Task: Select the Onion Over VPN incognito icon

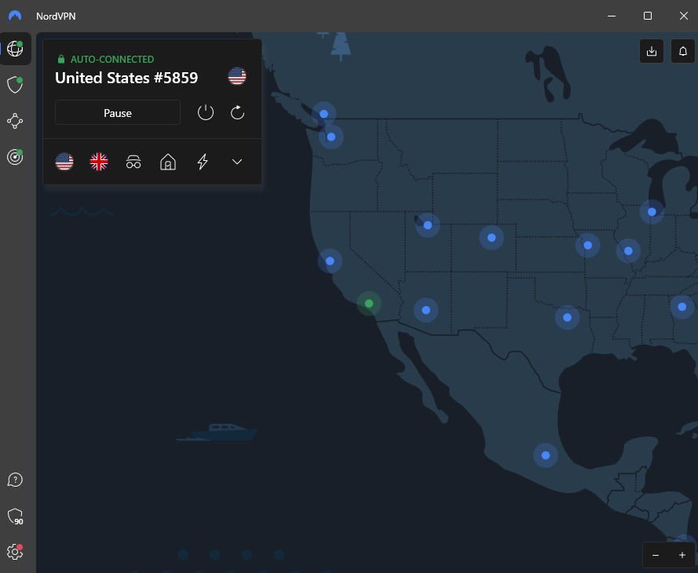Action: pyautogui.click(x=133, y=162)
